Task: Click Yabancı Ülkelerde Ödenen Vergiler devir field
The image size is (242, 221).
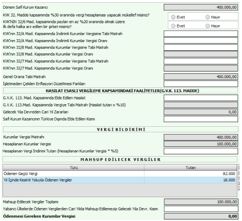Action: coord(201,209)
